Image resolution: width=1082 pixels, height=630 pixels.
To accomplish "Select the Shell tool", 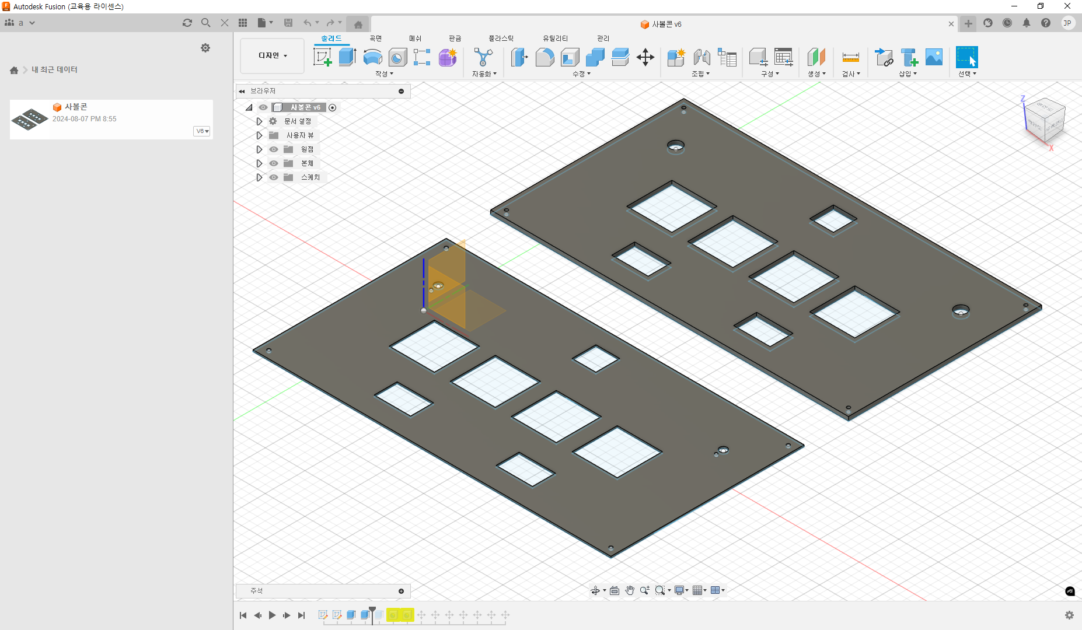I will (570, 57).
